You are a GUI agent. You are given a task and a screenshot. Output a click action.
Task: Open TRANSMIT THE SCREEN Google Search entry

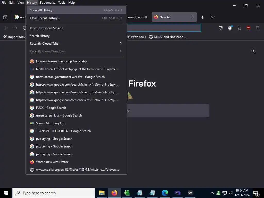[76, 131]
